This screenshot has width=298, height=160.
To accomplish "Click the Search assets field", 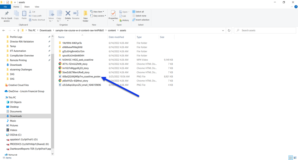I will tap(265, 30).
